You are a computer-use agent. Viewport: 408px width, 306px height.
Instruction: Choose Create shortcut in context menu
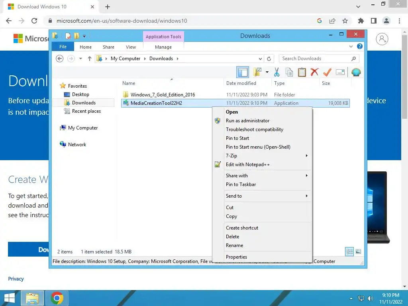pos(262,228)
